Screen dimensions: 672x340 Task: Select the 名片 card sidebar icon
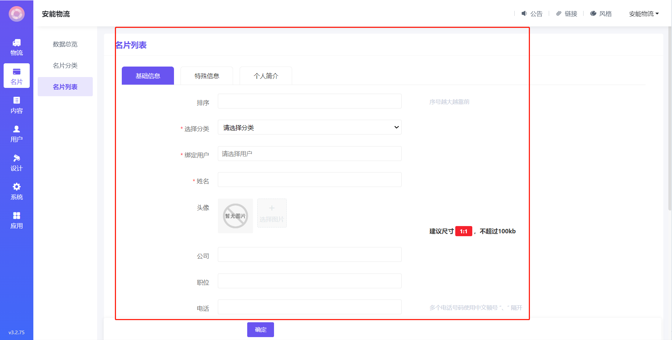tap(17, 76)
